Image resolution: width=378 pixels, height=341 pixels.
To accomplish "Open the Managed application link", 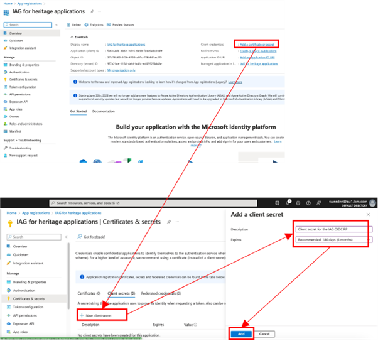I will pyautogui.click(x=259, y=63).
